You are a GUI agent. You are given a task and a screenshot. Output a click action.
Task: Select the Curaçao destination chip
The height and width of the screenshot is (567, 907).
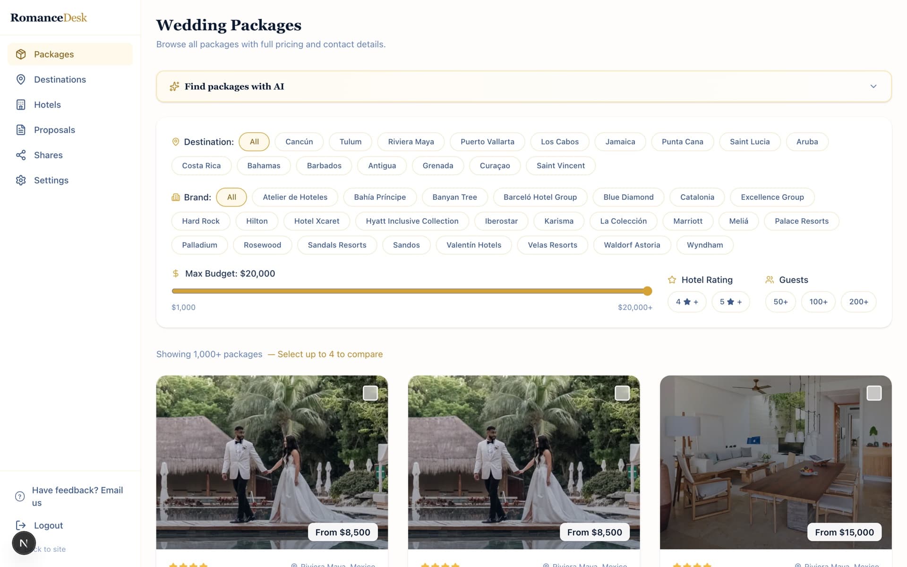(x=495, y=166)
